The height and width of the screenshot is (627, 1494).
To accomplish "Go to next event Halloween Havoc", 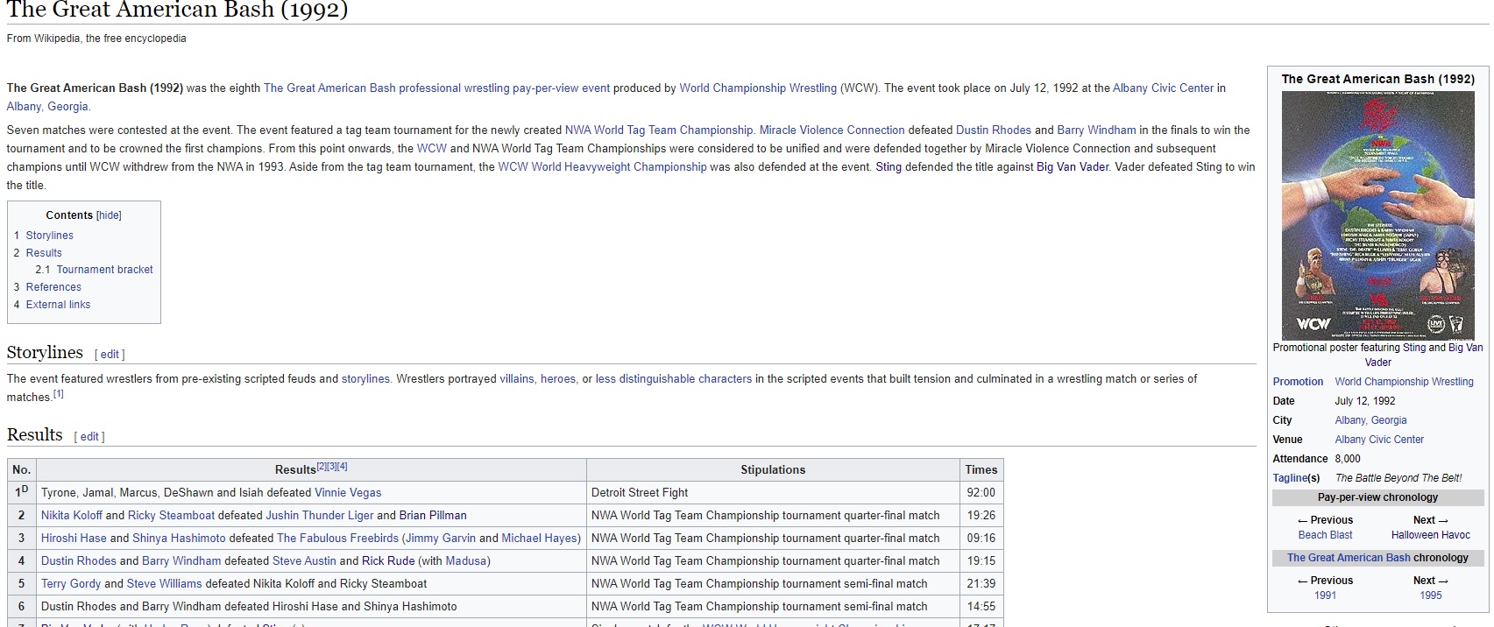I will pos(1430,535).
